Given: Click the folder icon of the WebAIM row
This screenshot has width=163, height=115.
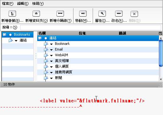Looking at the screenshot, I should pyautogui.click(x=45, y=55).
